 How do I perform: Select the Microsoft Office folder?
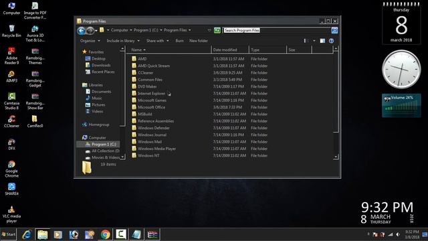[x=148, y=107]
